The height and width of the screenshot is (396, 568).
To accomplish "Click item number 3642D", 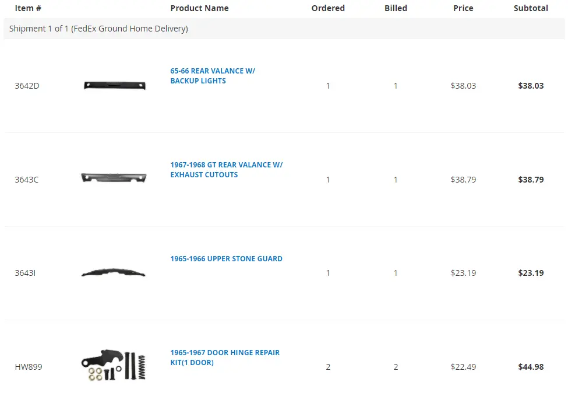I will 27,86.
